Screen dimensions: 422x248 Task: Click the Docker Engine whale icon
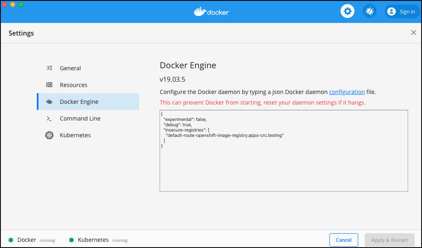49,102
